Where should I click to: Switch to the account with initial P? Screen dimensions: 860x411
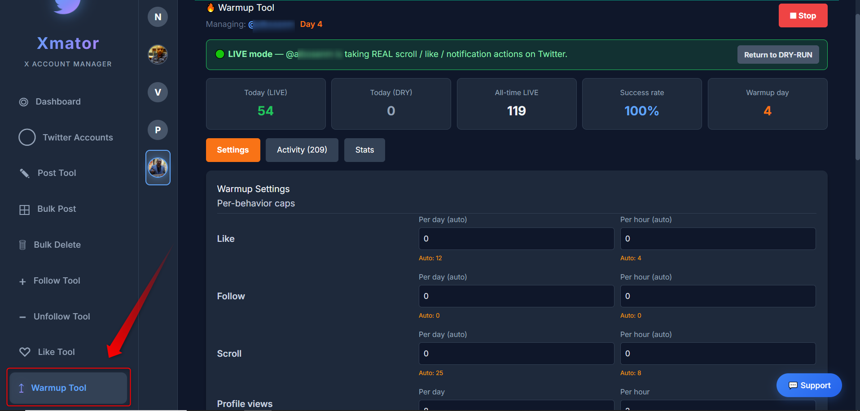[158, 130]
